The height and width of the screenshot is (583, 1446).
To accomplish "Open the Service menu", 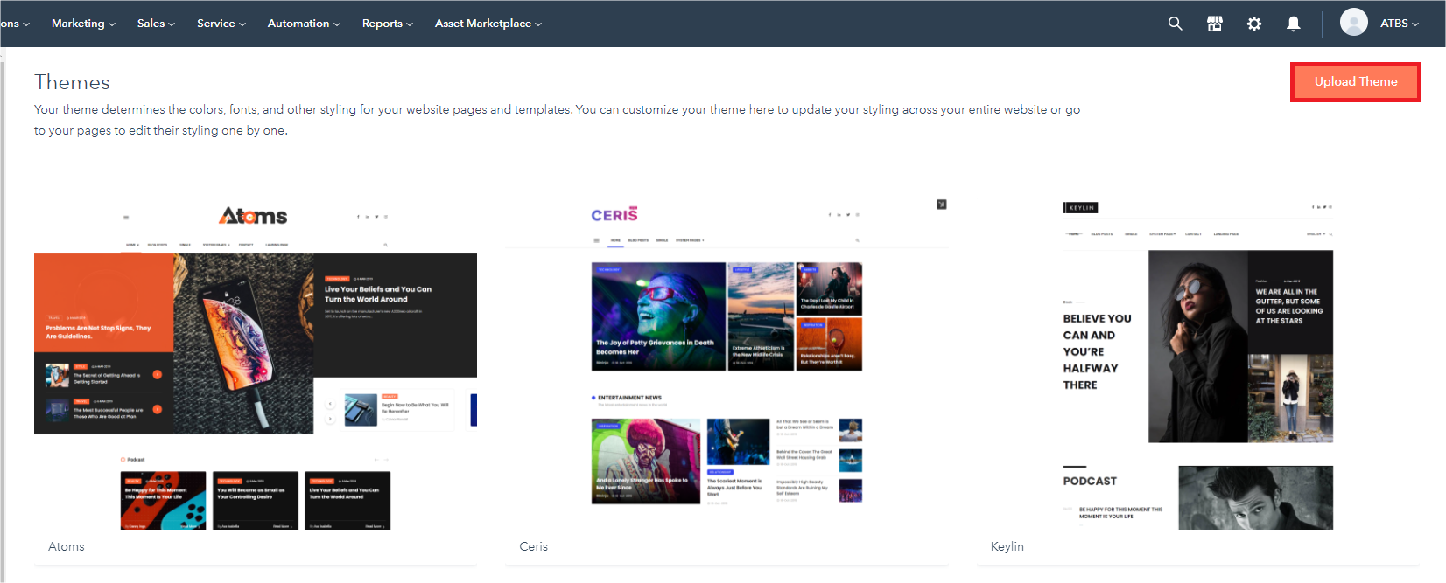I will pos(221,24).
